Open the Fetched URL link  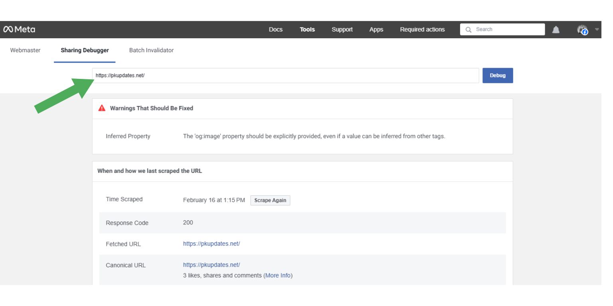[x=212, y=244]
